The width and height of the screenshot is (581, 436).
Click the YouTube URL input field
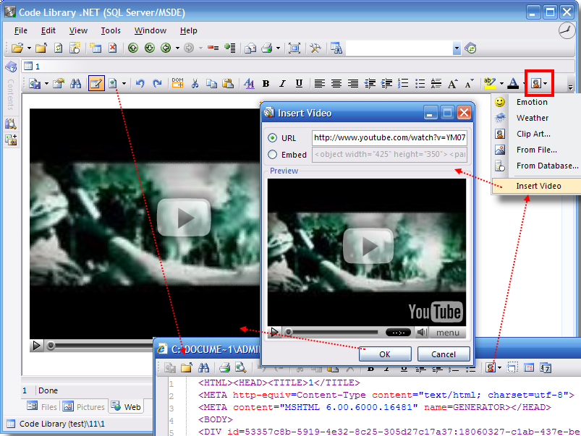[x=389, y=138]
